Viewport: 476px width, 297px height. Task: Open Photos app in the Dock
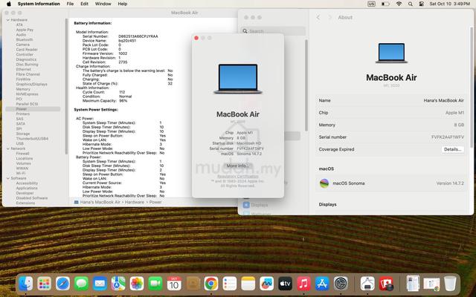[137, 284]
